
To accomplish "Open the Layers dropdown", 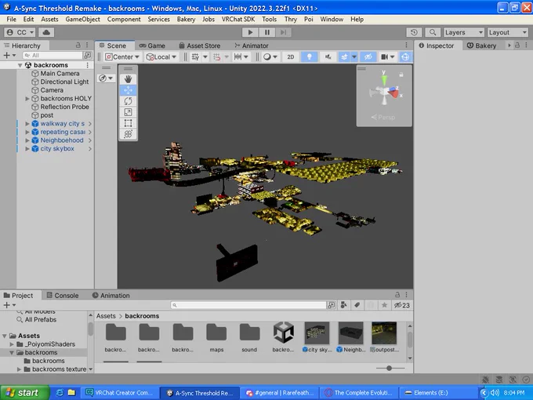I will [x=464, y=32].
